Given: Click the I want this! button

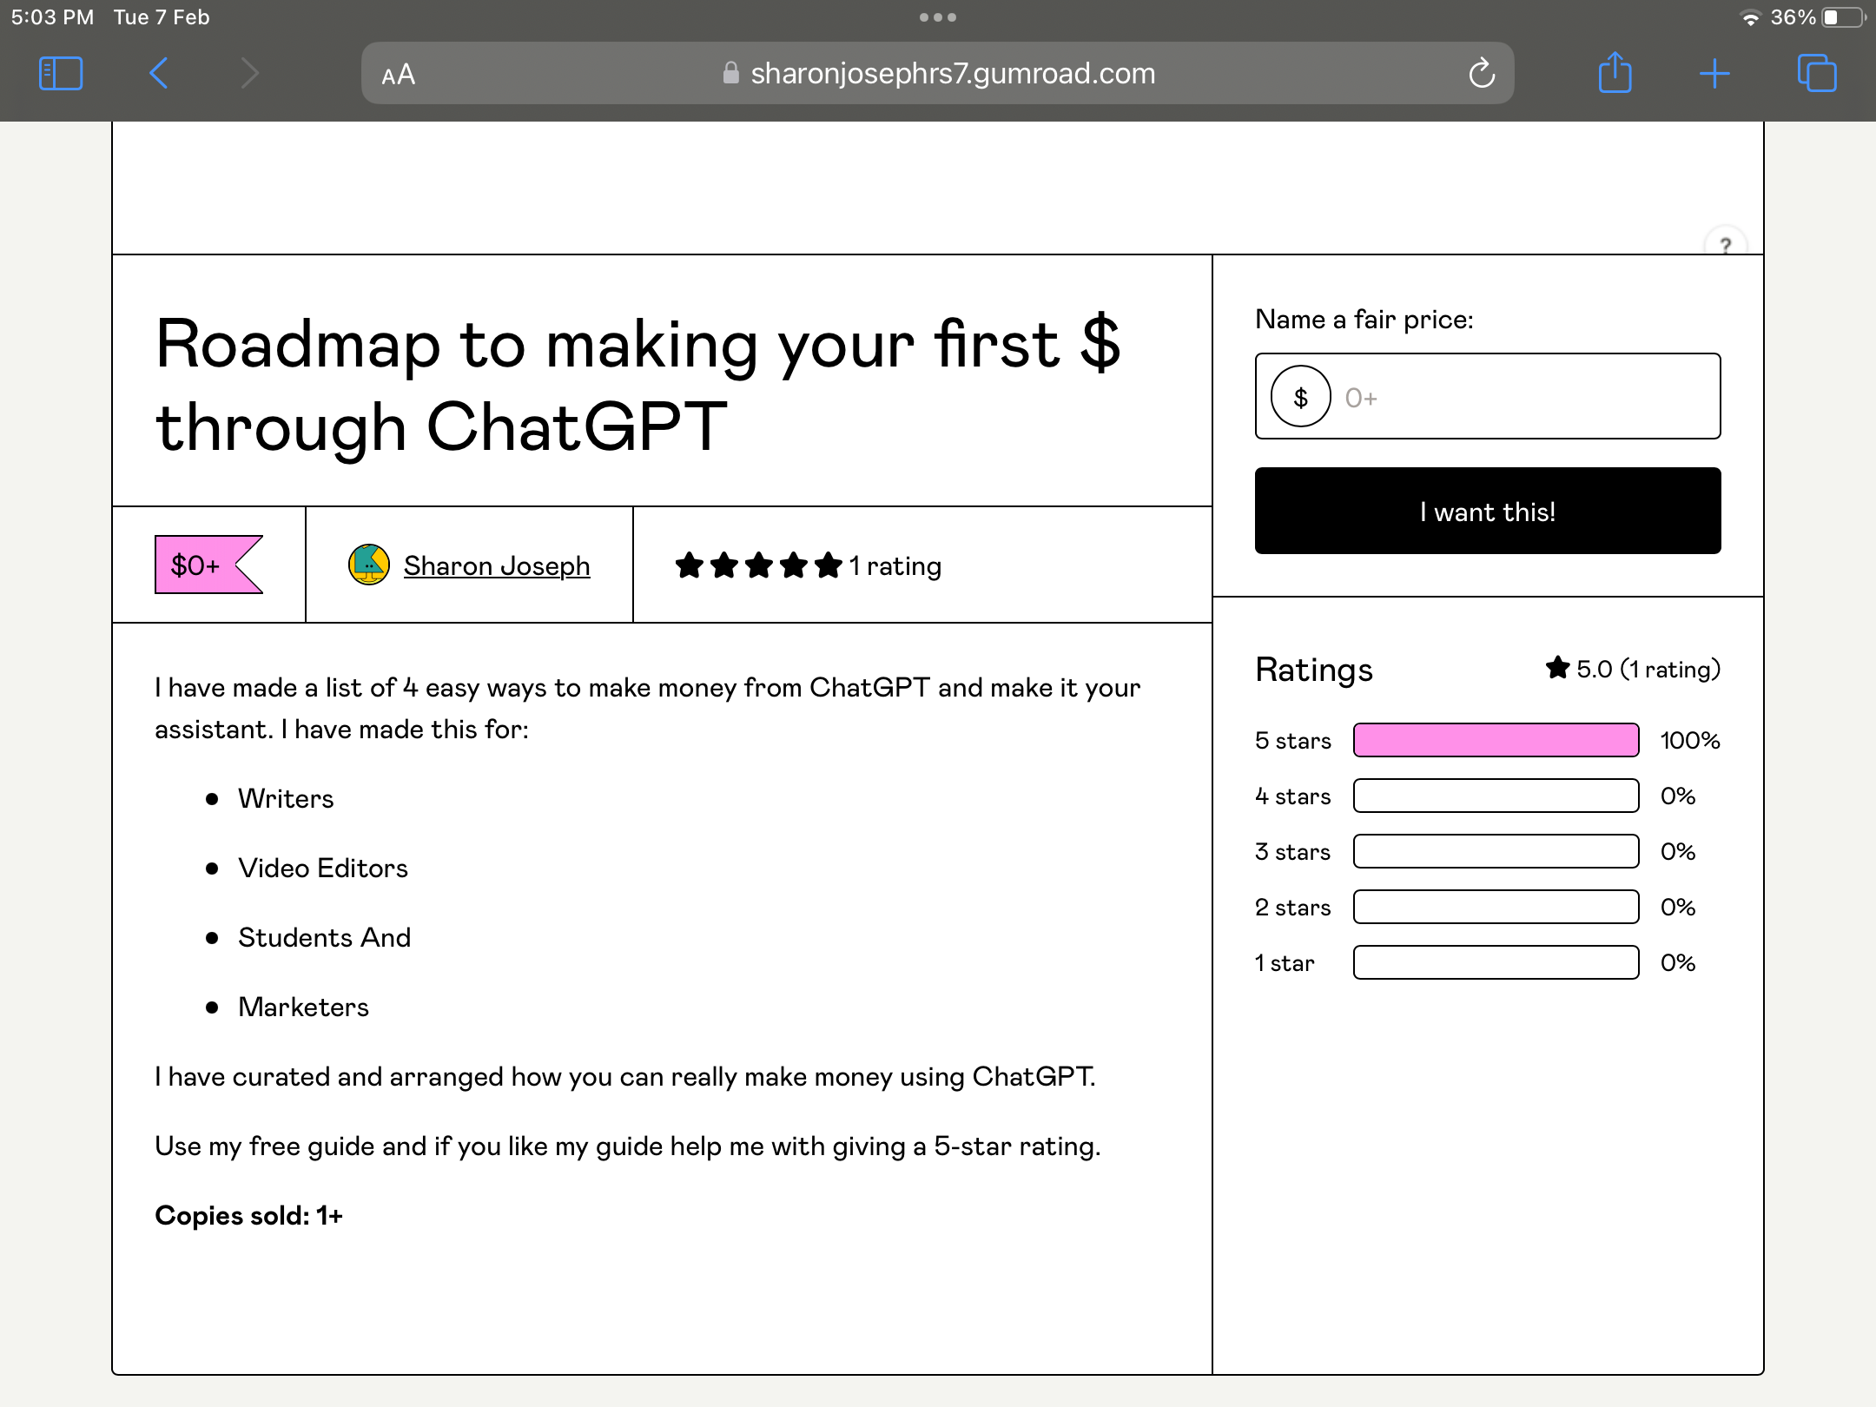Looking at the screenshot, I should coord(1488,511).
